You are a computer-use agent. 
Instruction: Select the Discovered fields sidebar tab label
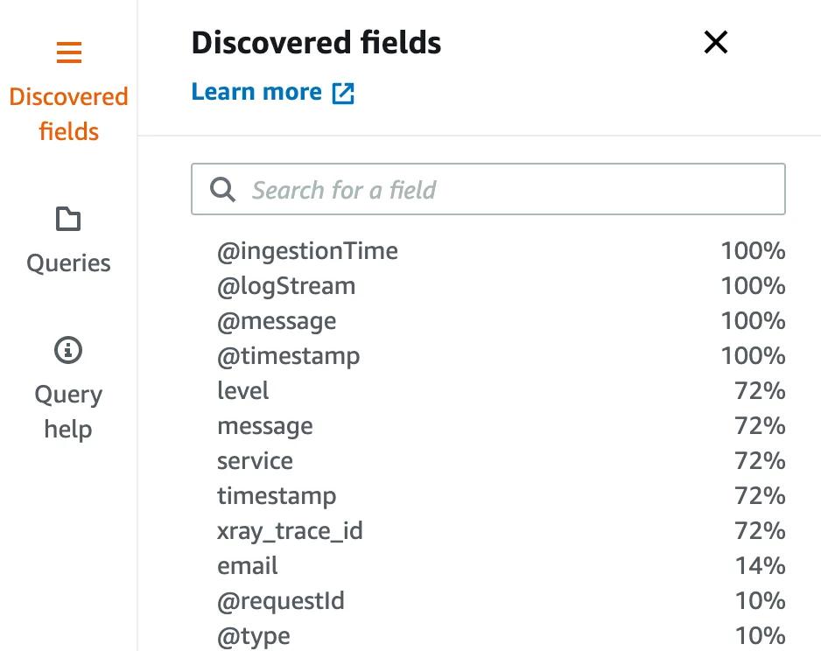[x=68, y=114]
